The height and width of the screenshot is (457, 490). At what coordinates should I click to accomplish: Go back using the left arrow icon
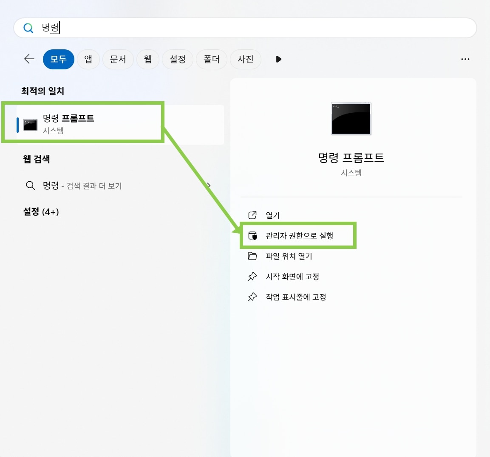point(29,59)
